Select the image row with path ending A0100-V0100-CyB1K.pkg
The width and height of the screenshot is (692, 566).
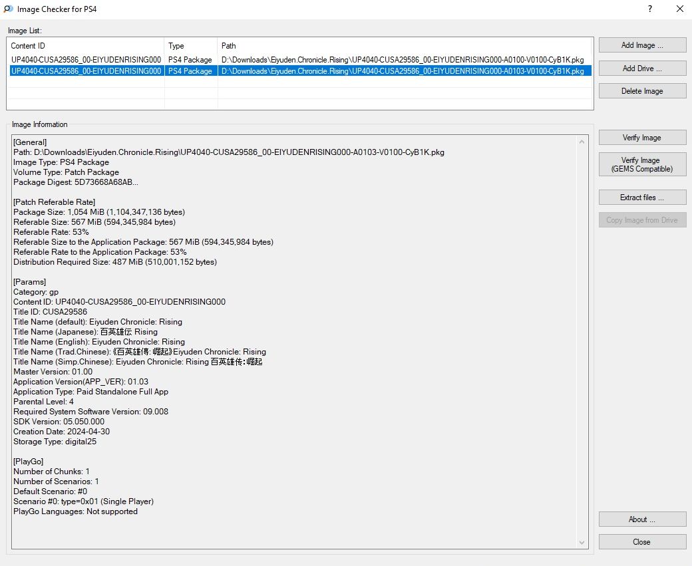pyautogui.click(x=300, y=60)
